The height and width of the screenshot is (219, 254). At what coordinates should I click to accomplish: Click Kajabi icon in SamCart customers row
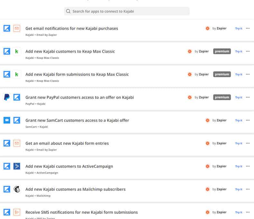pos(17,120)
